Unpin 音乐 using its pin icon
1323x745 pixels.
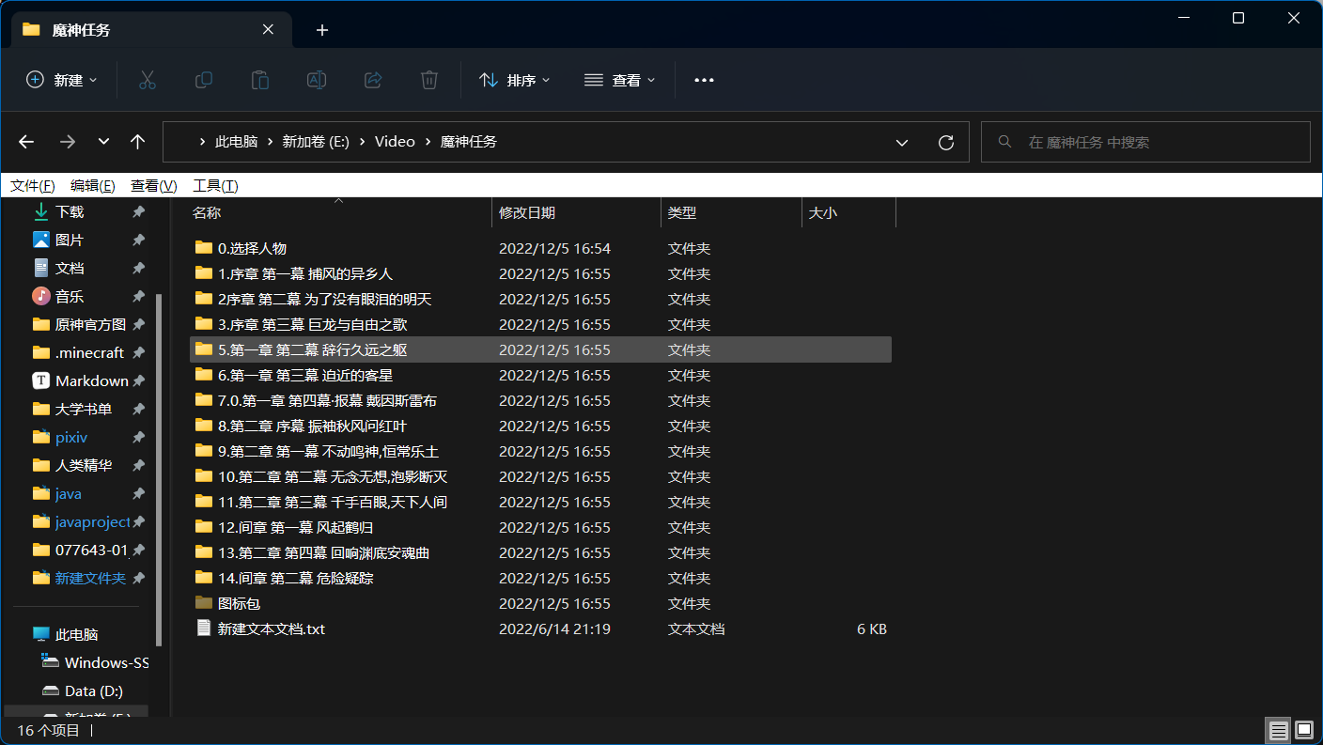click(138, 297)
